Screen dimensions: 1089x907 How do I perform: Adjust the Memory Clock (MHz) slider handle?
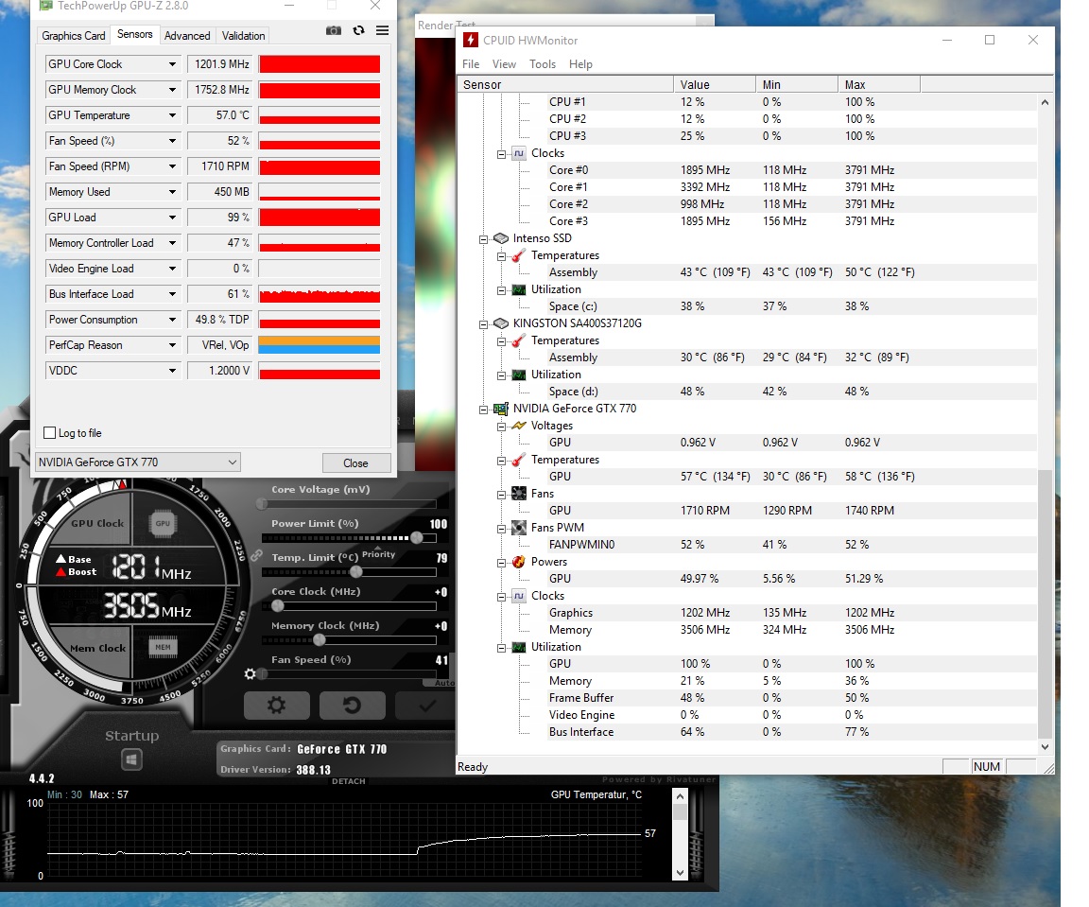click(x=320, y=639)
